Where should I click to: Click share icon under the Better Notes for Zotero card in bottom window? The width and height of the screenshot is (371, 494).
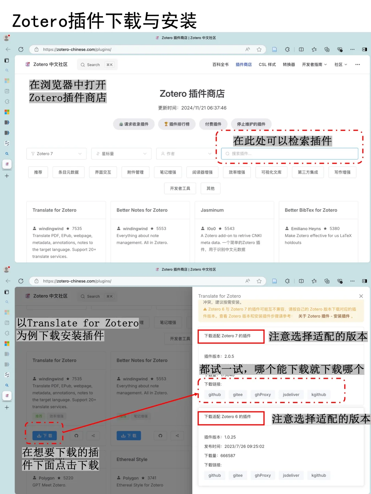(x=177, y=436)
